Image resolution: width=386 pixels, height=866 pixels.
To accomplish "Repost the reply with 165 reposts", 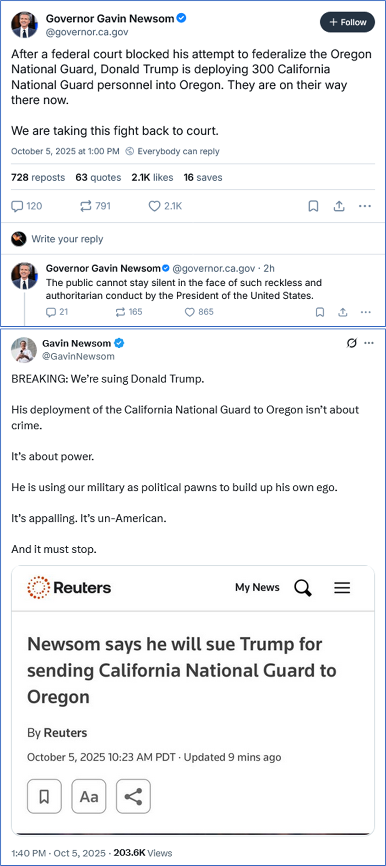I will [x=120, y=312].
